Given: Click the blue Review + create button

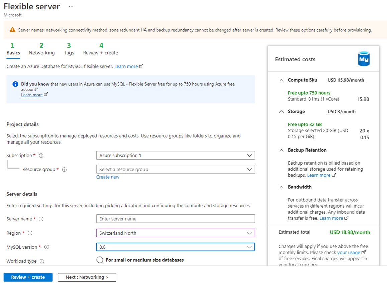Looking at the screenshot, I should [x=28, y=277].
